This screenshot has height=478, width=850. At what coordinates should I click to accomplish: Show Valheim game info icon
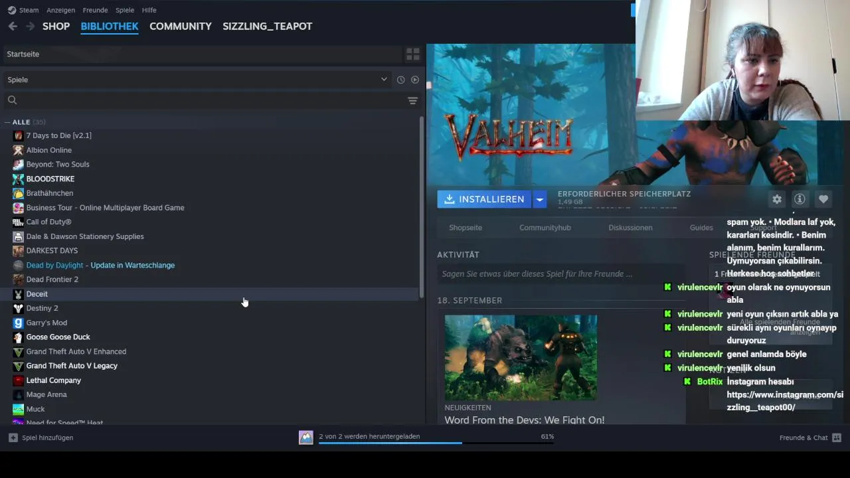[800, 199]
